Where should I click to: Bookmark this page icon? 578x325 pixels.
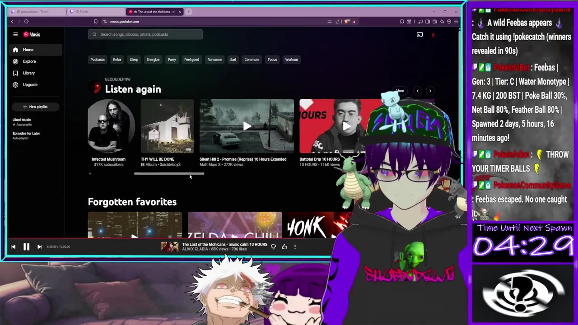coord(95,22)
